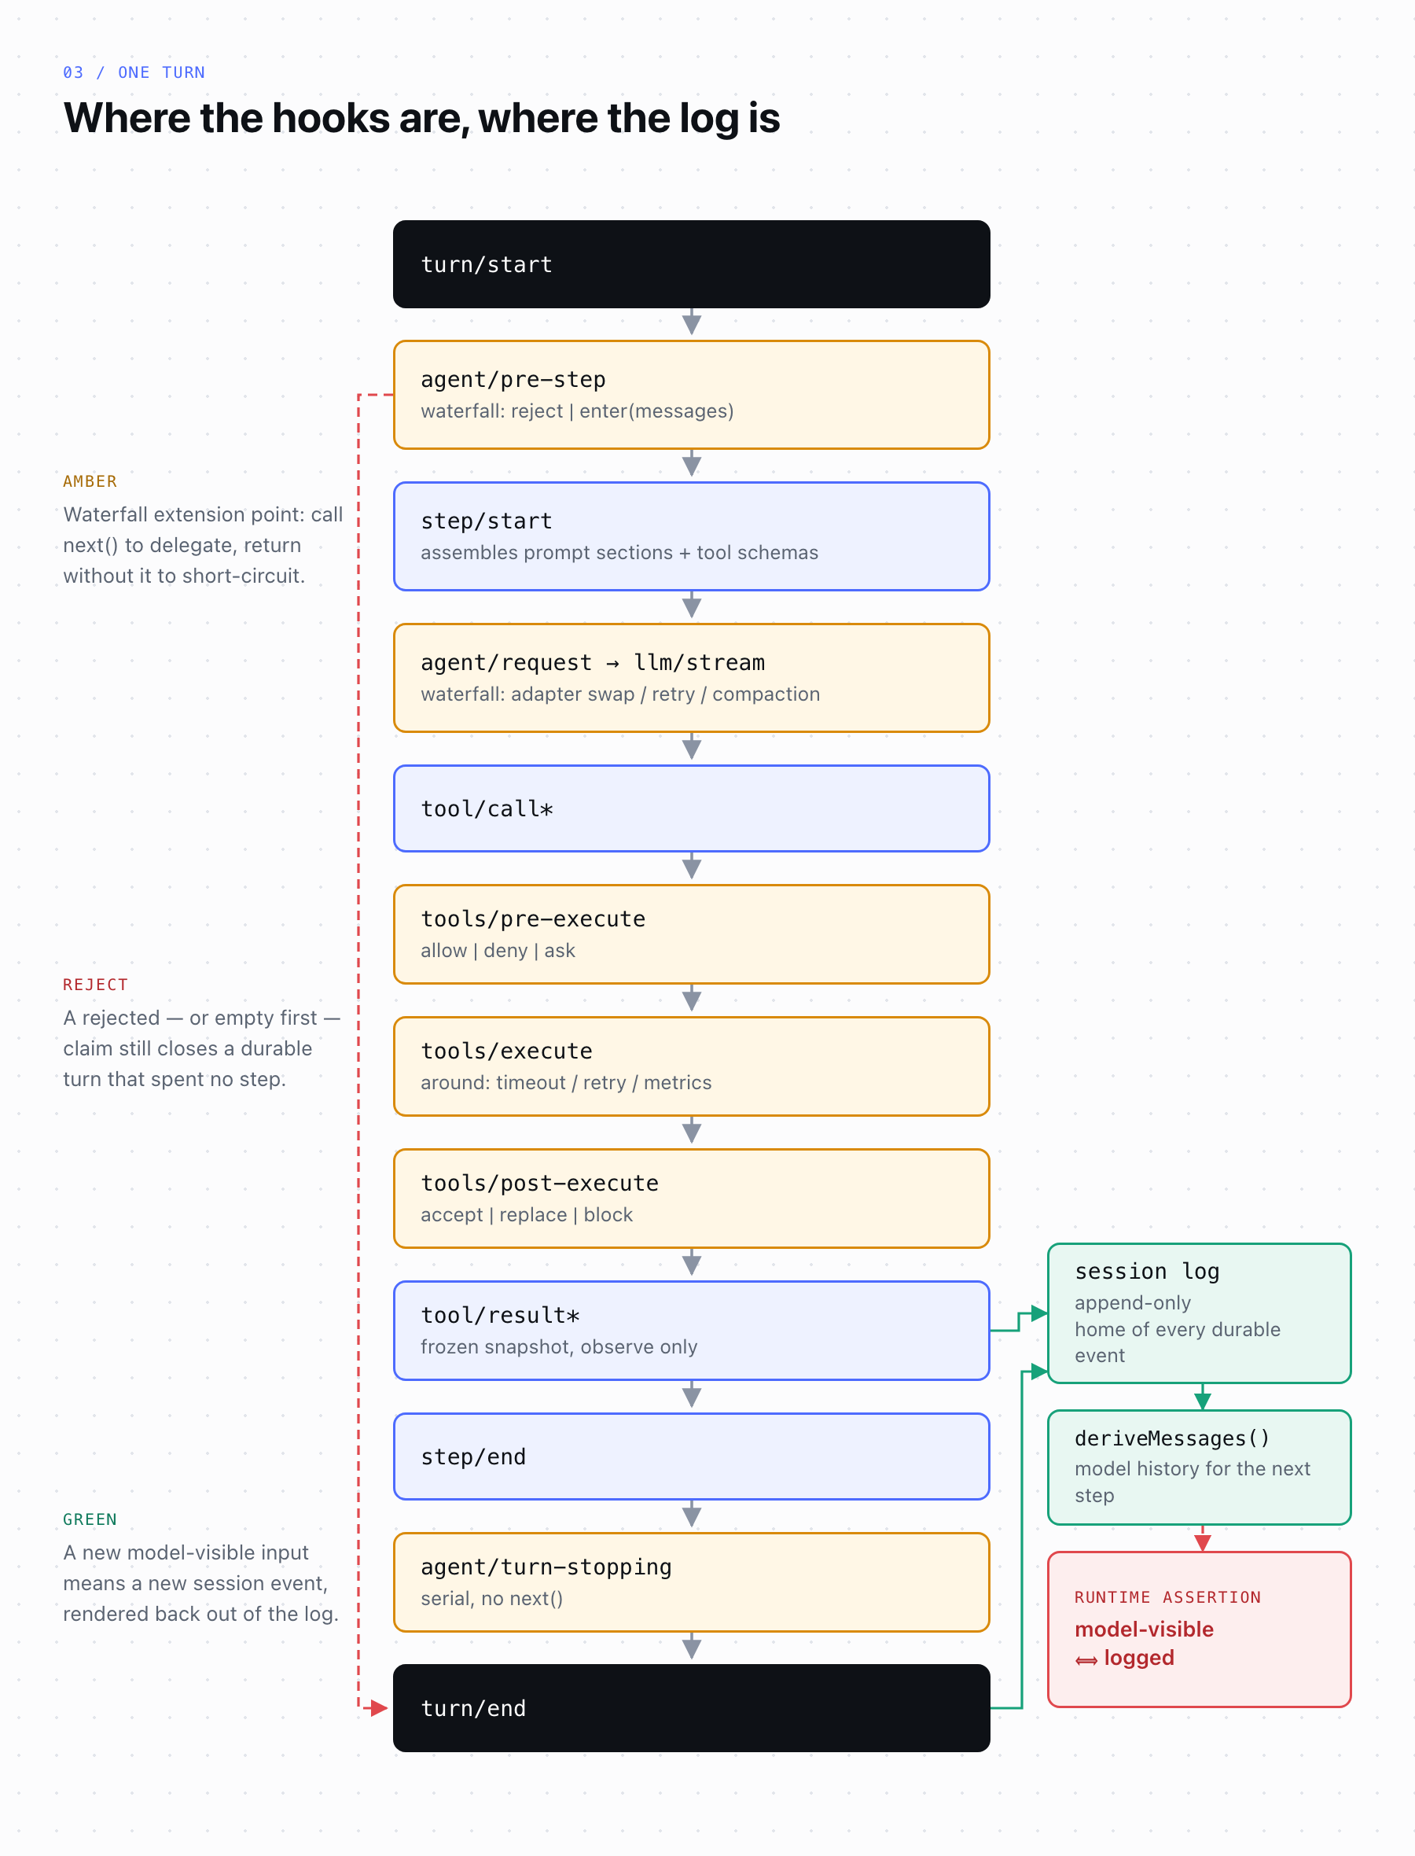The height and width of the screenshot is (1856, 1415).
Task: Select the tools/post-execute box
Action: (691, 1198)
